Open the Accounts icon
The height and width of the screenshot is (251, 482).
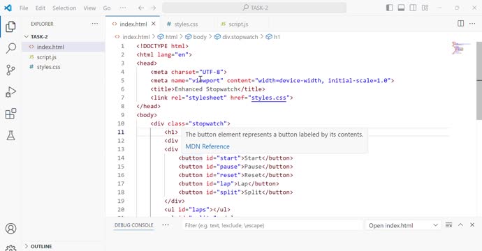click(x=10, y=228)
